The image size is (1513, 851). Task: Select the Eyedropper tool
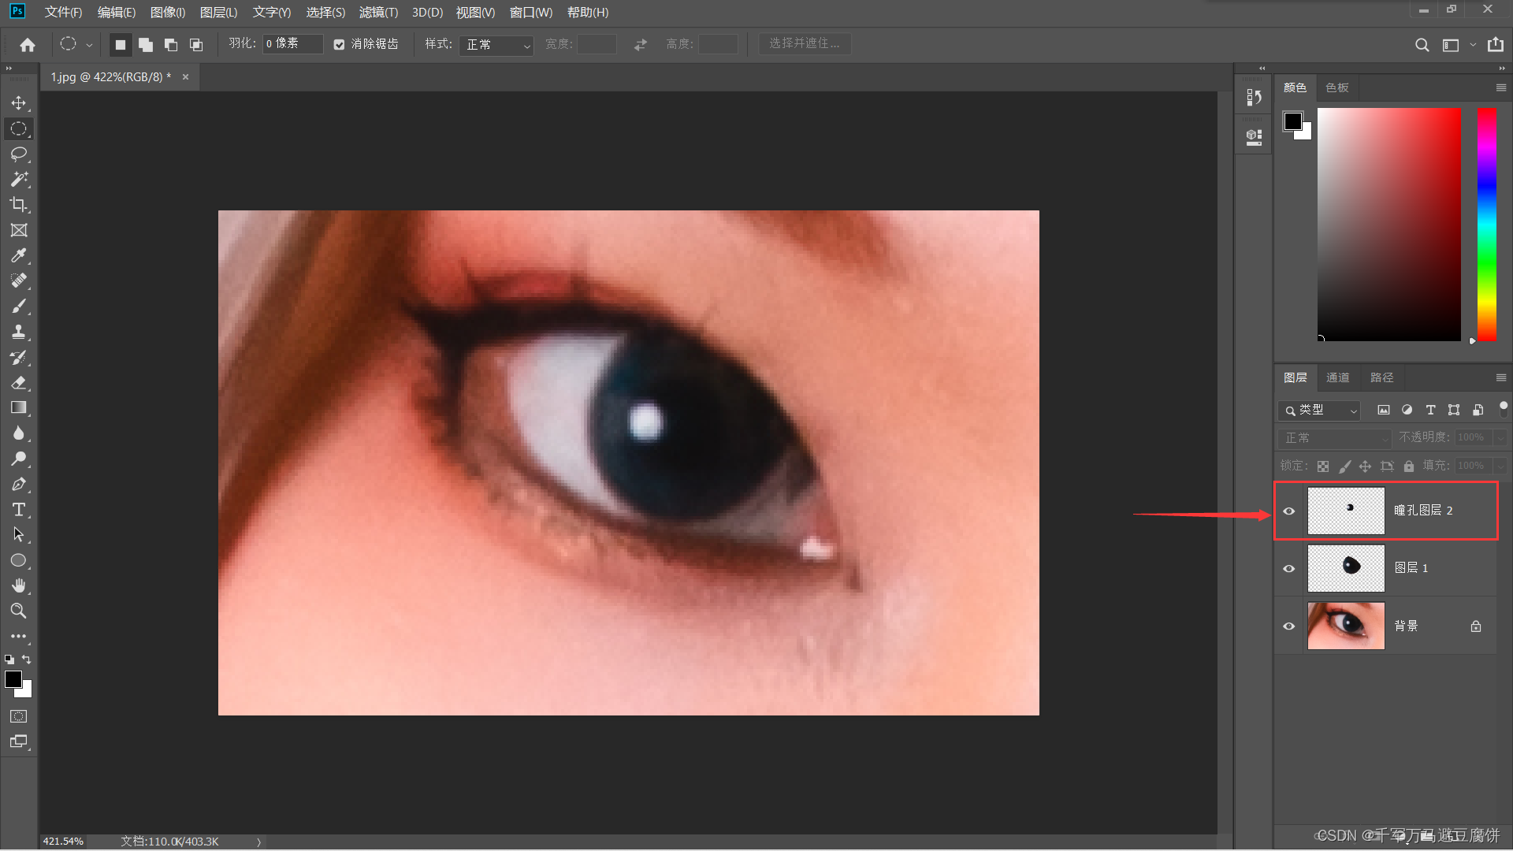(19, 255)
